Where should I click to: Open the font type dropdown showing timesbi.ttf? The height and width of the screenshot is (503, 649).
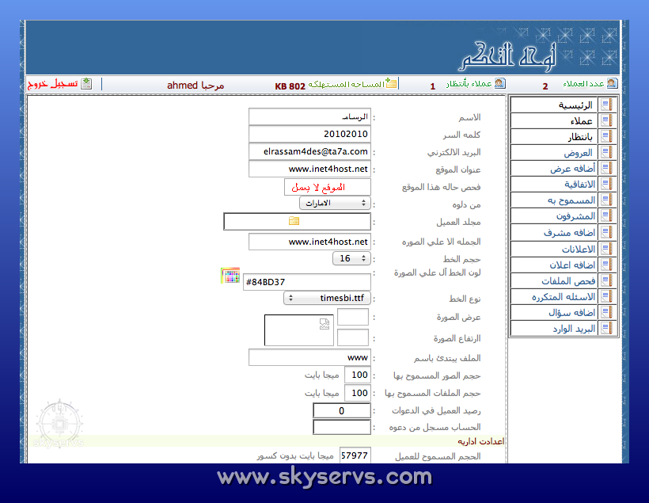(x=328, y=298)
